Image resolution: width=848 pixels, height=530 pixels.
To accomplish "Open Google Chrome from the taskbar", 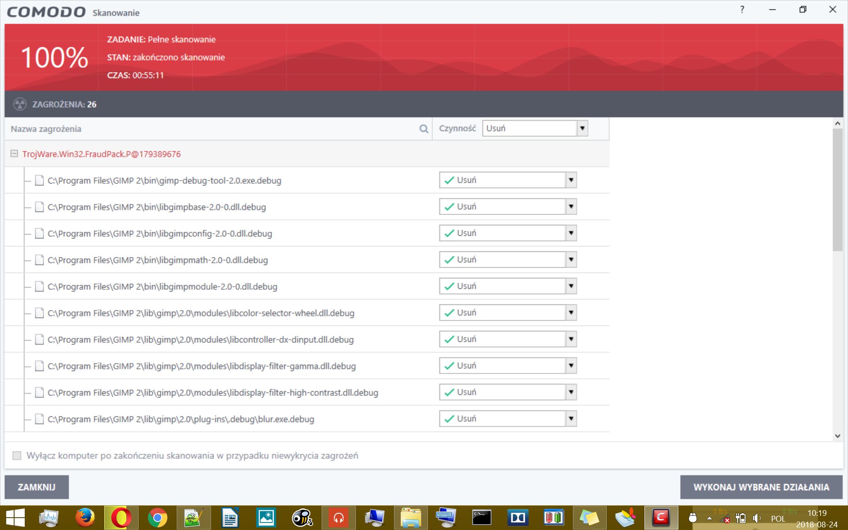I will click(x=157, y=518).
